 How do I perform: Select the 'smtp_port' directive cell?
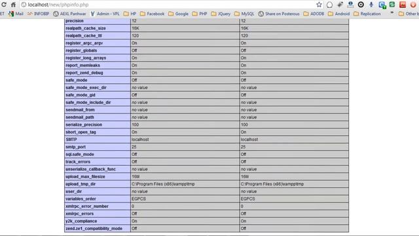[98, 147]
